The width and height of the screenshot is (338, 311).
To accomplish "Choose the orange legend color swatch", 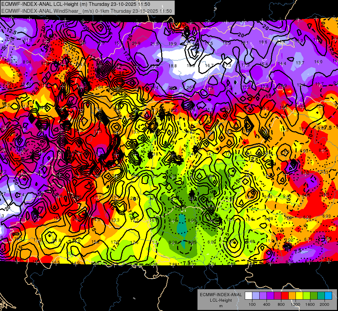I will [292, 296].
